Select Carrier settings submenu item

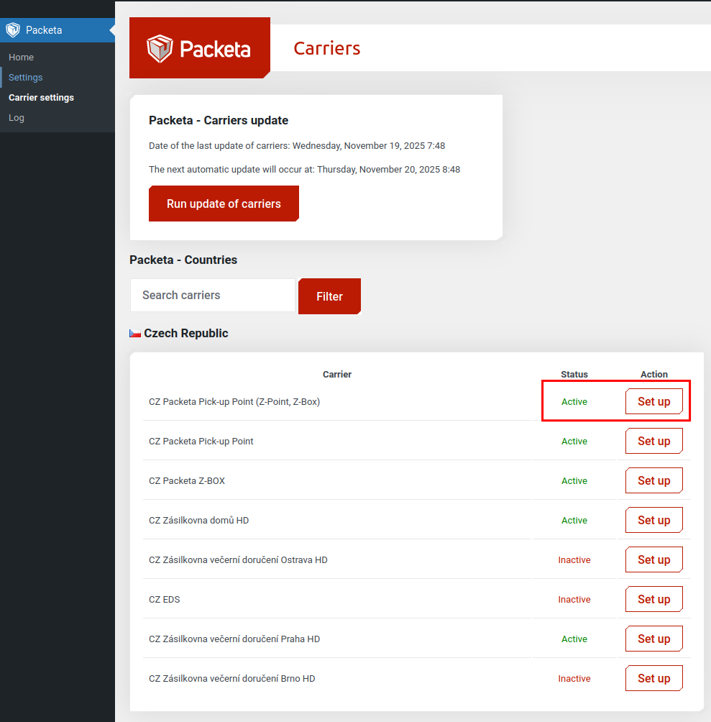click(42, 98)
